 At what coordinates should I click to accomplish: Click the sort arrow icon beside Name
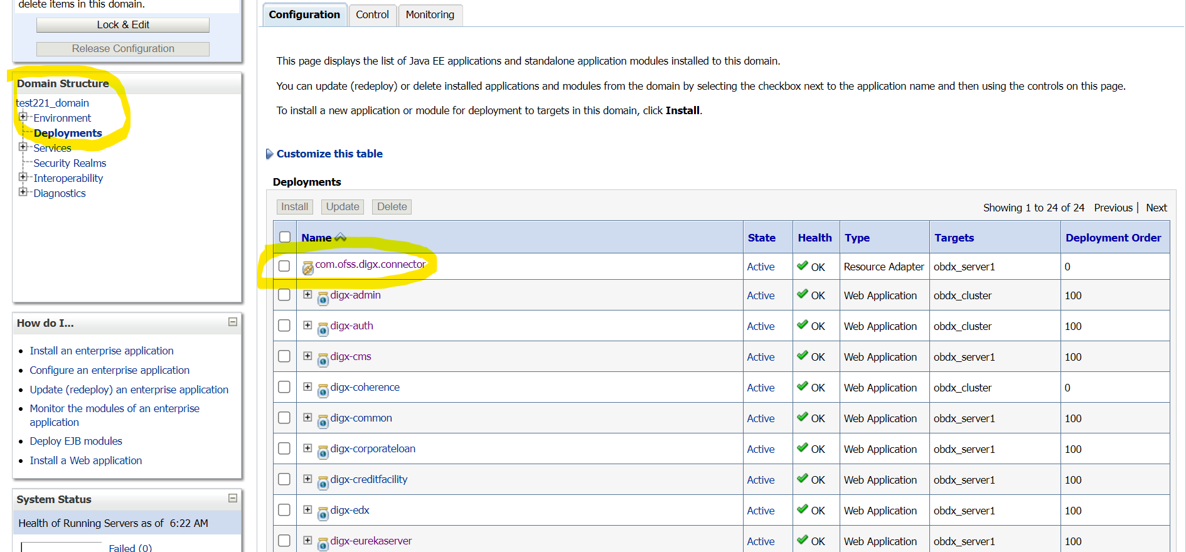coord(341,237)
